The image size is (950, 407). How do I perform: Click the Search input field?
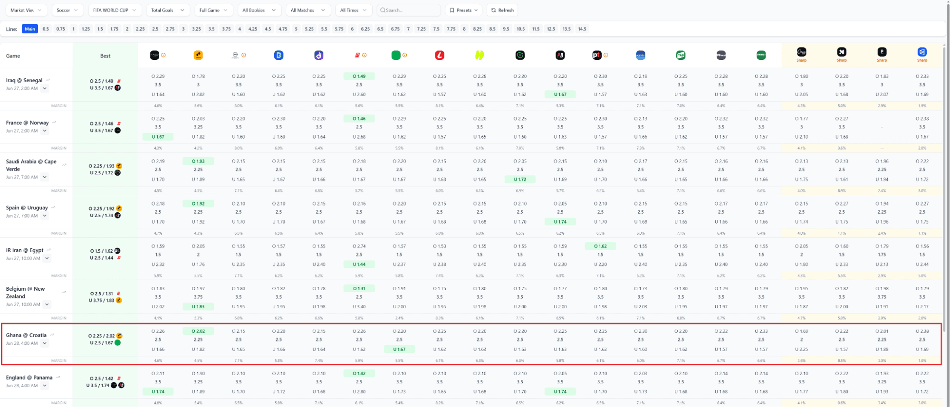click(409, 10)
